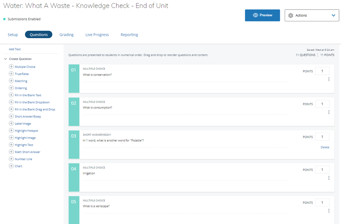
Task: Click the plus icon beside Matching
Action: (x=11, y=81)
